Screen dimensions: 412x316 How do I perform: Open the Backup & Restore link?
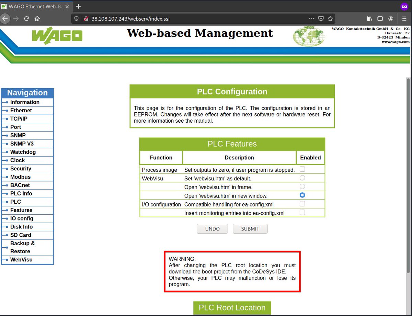click(22, 247)
